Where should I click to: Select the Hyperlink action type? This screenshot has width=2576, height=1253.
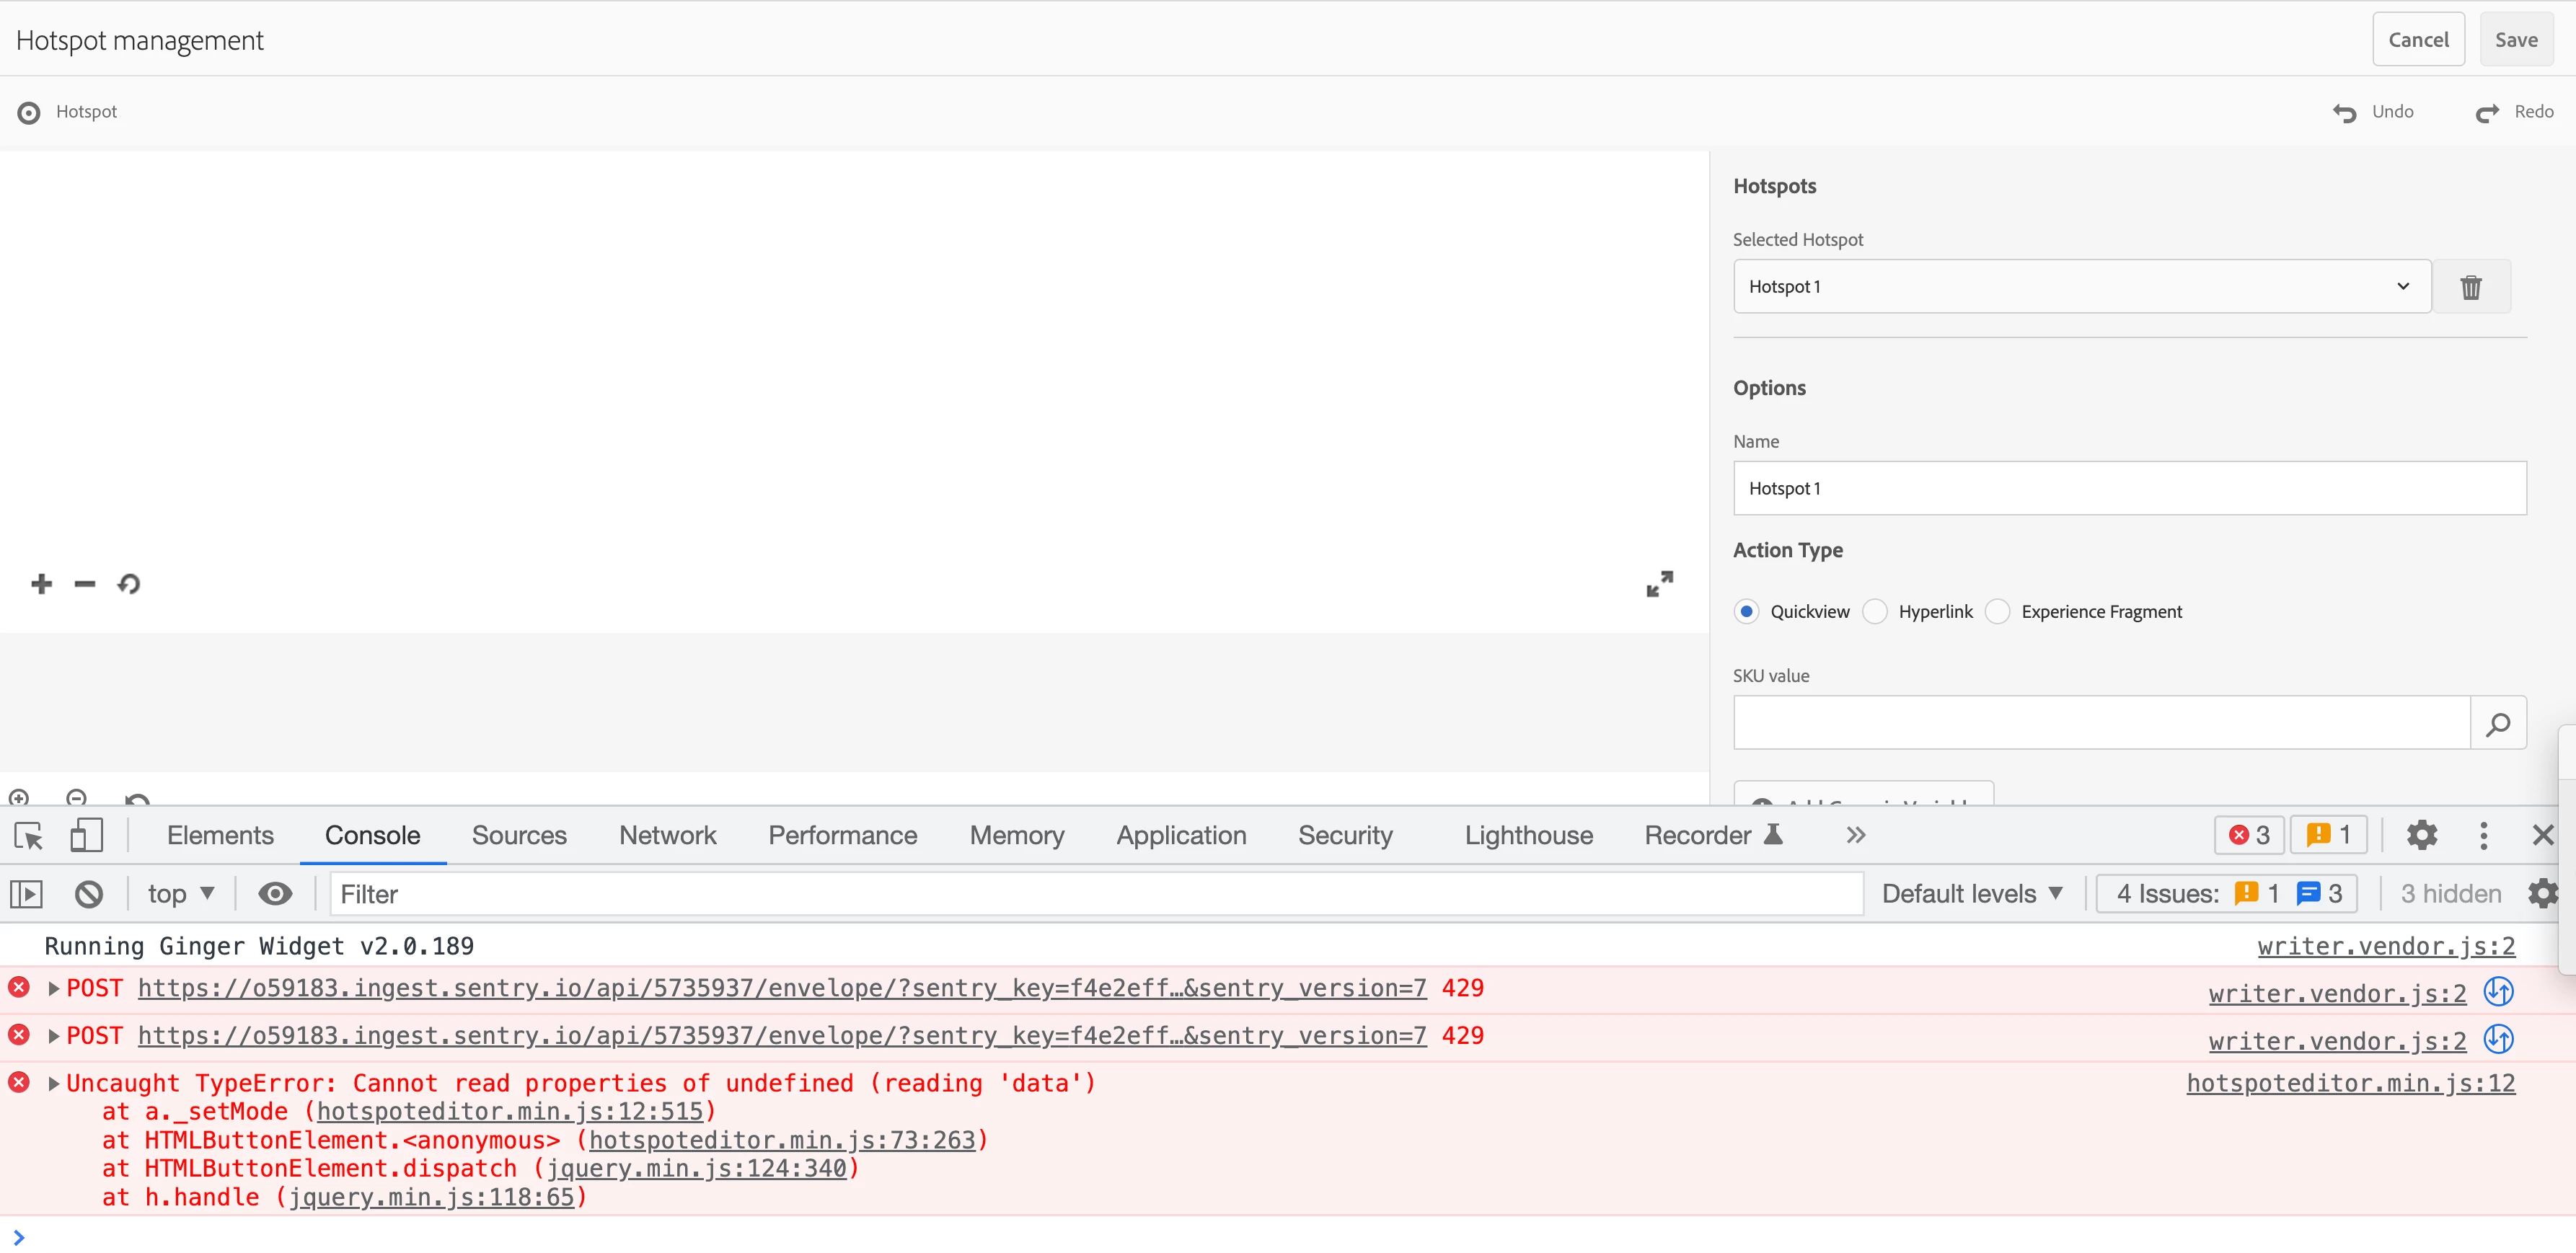coord(1875,611)
